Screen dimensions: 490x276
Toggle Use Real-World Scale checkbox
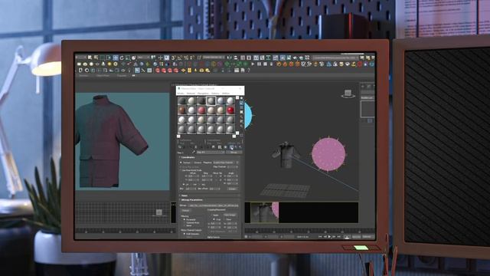pyautogui.click(x=181, y=170)
